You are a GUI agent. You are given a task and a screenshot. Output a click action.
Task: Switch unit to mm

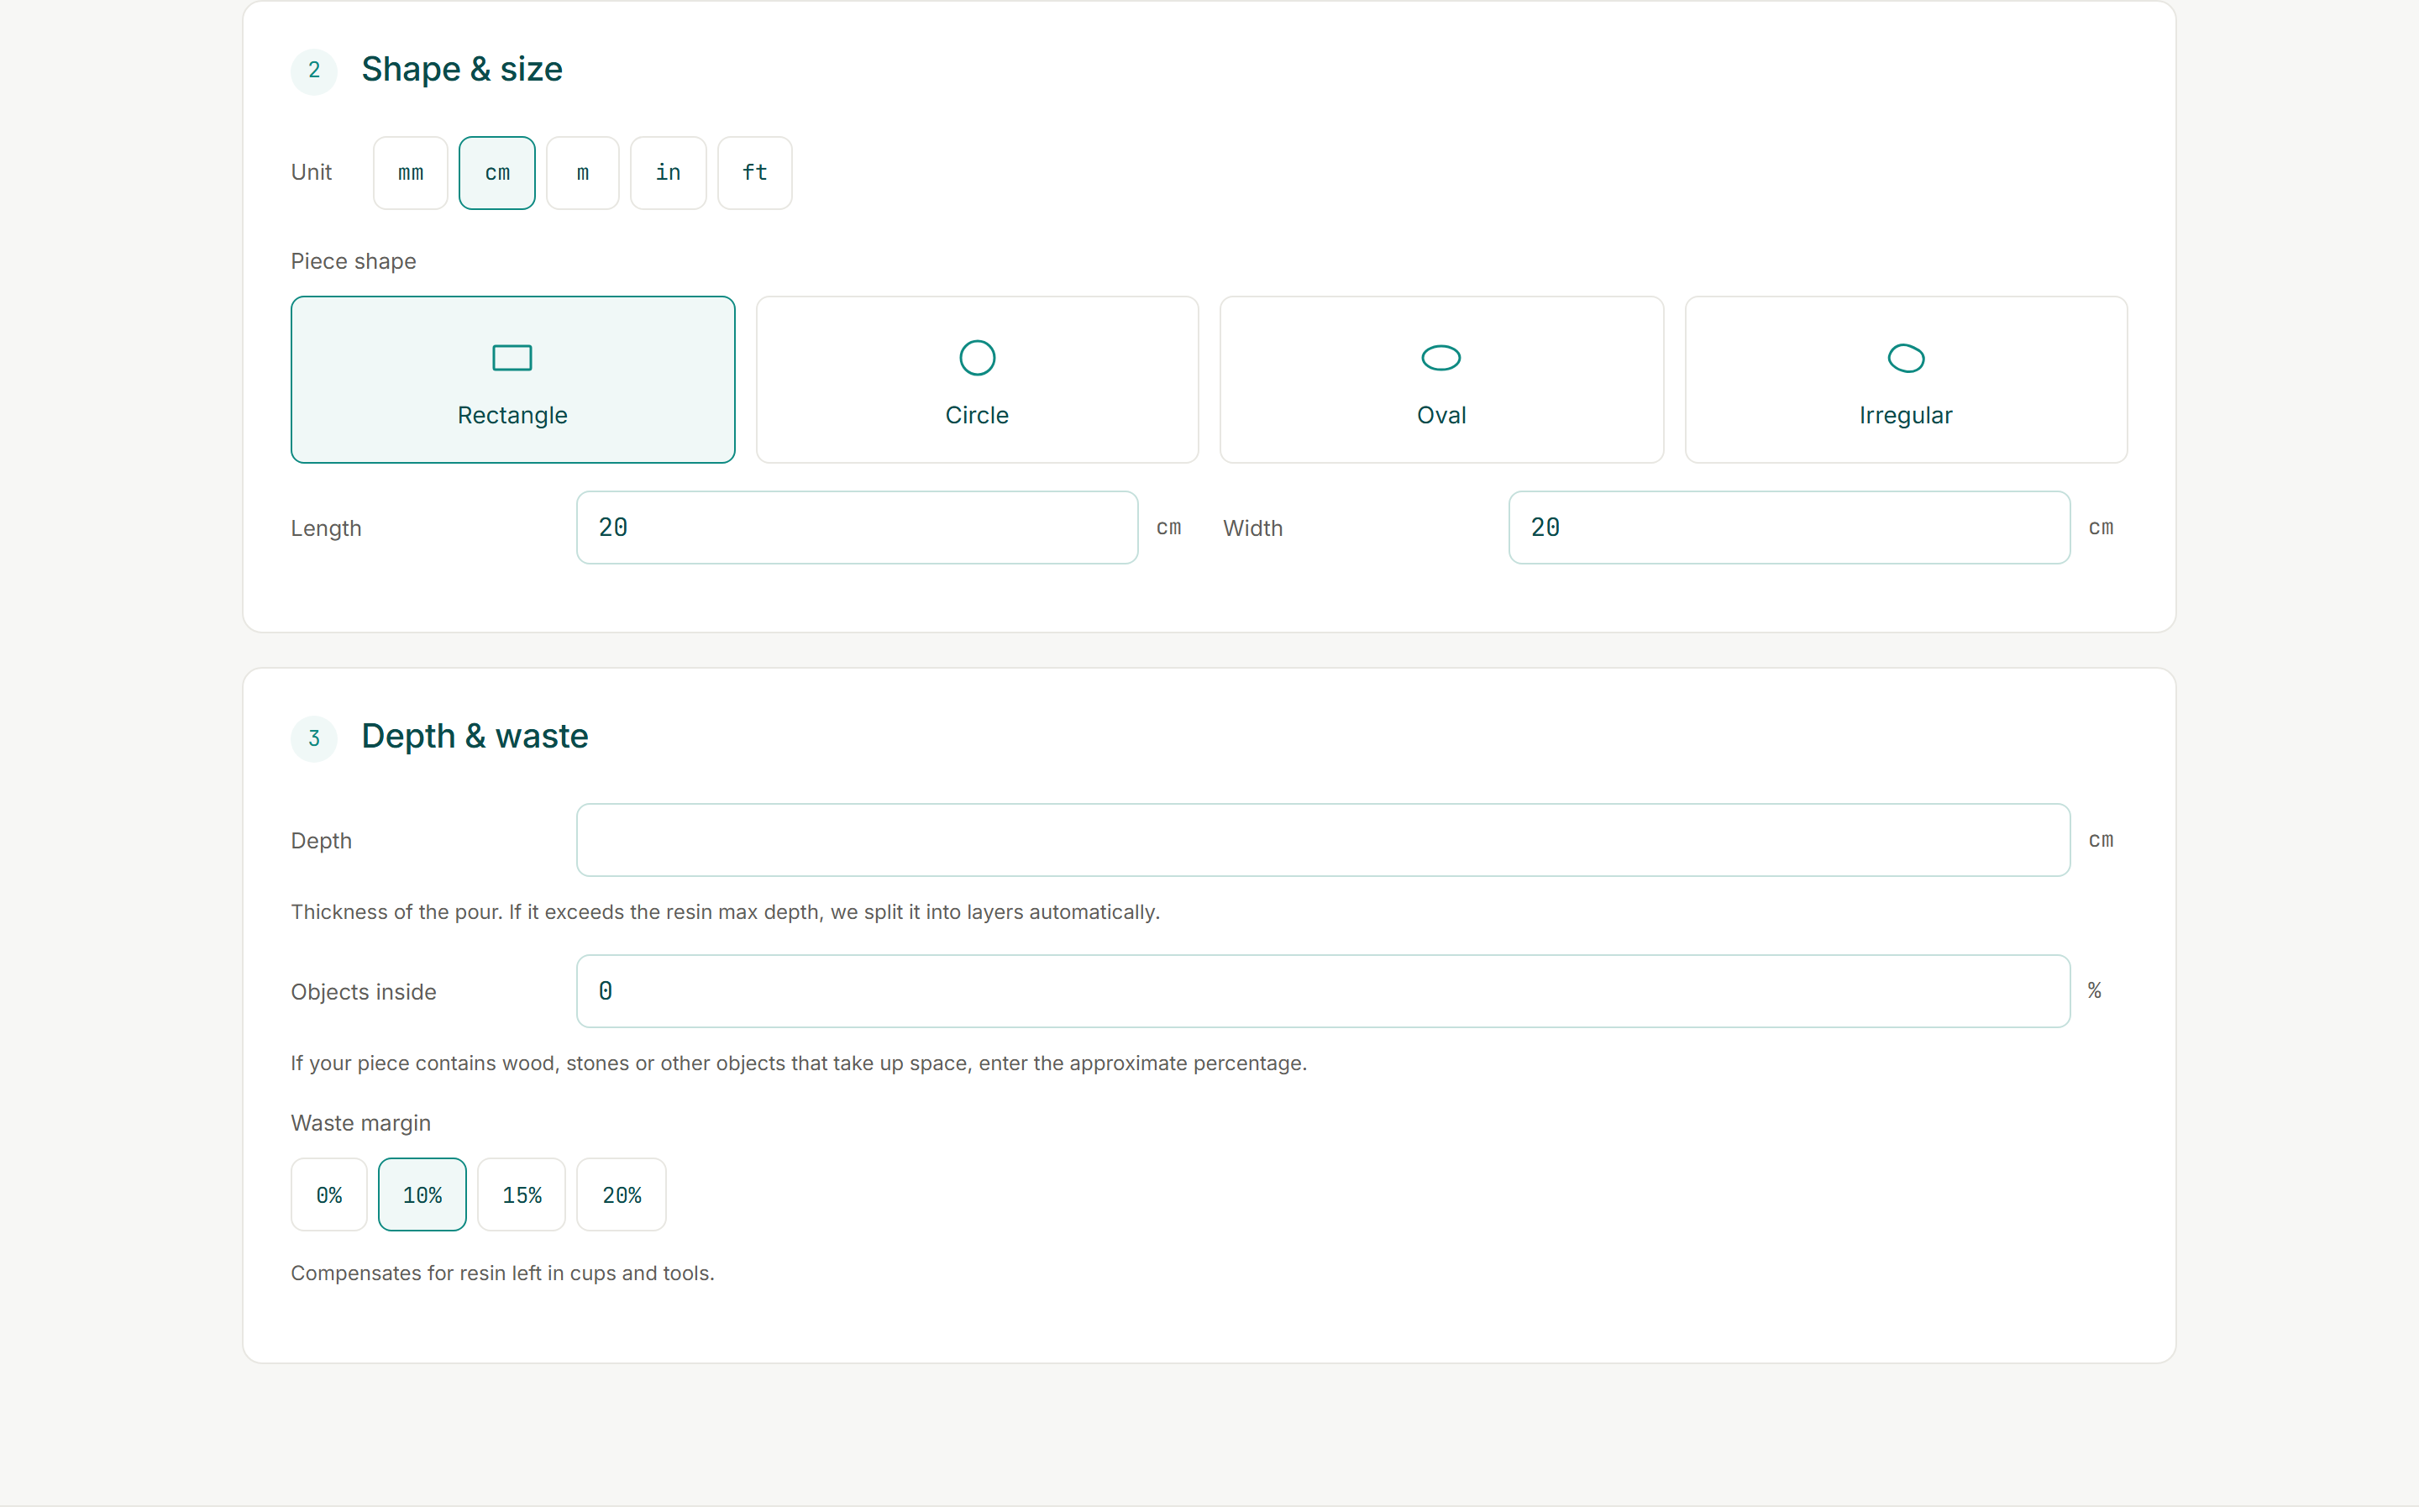click(410, 173)
